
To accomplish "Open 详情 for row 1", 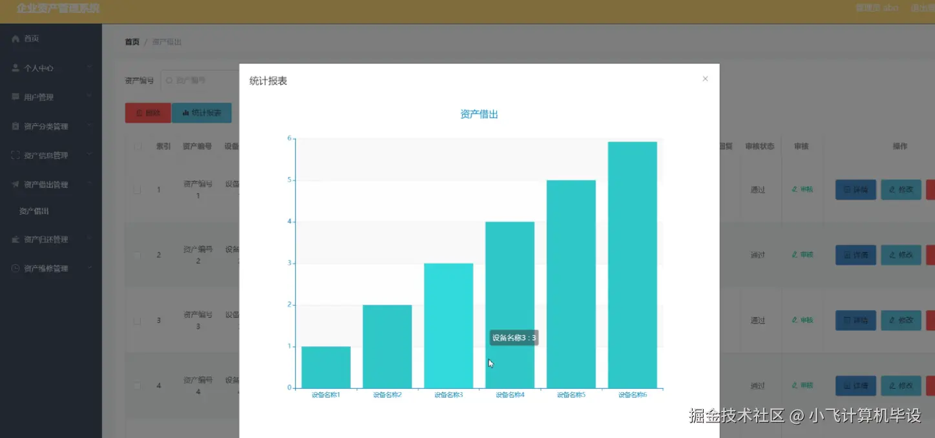I will (x=856, y=189).
